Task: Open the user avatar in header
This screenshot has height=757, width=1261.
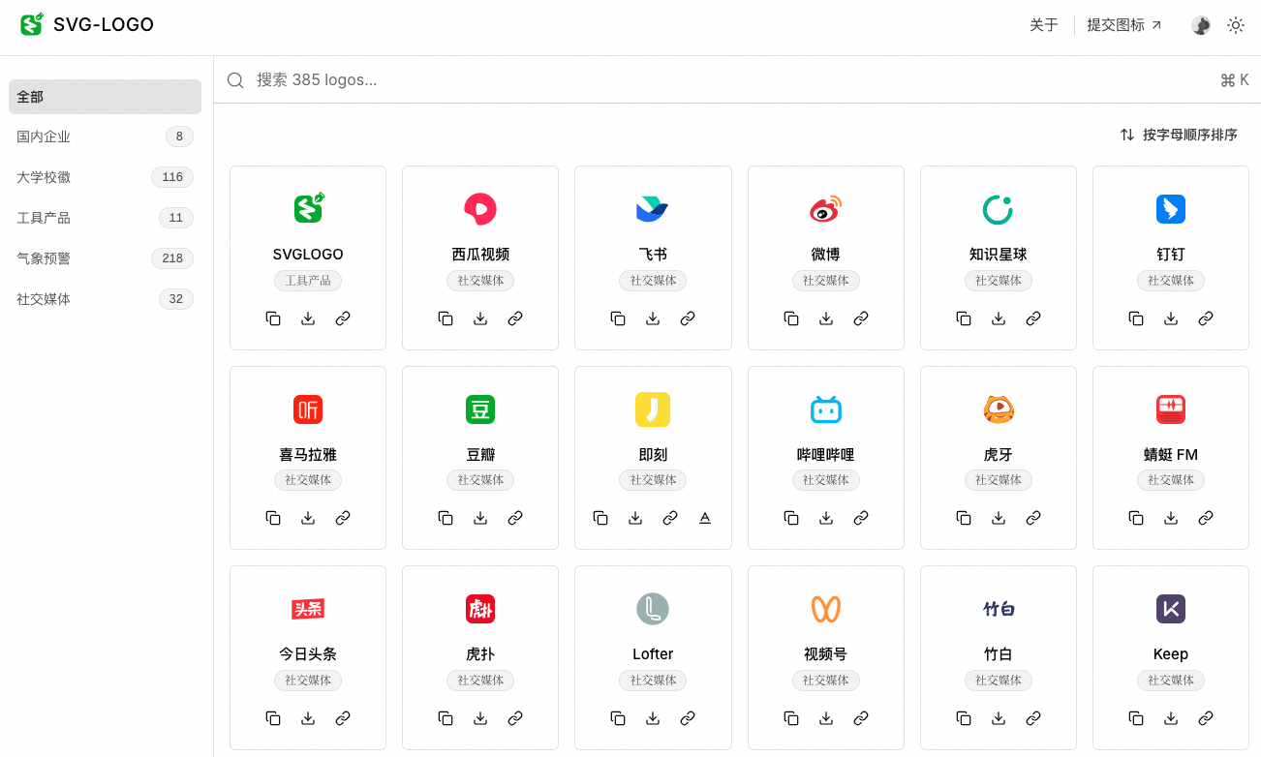Action: tap(1201, 25)
